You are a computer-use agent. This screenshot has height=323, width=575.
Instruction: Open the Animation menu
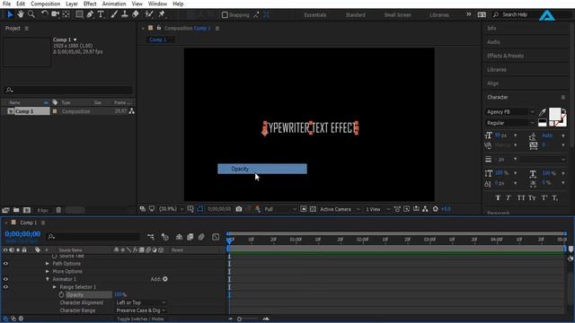(114, 4)
